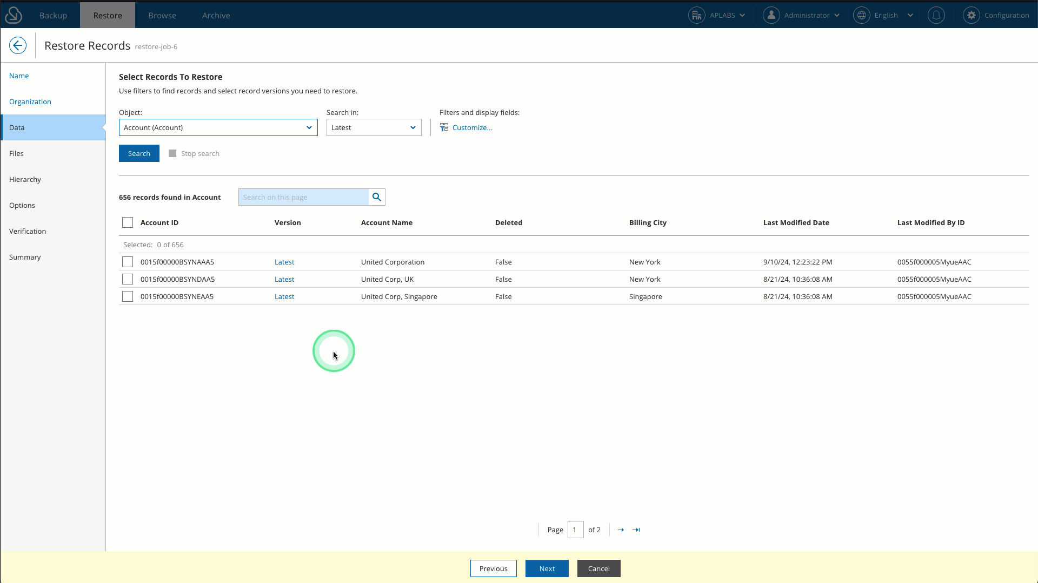Go back using the circled arrow icon
The width and height of the screenshot is (1038, 583).
tap(18, 45)
